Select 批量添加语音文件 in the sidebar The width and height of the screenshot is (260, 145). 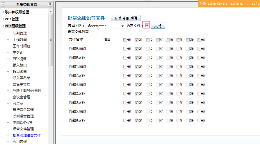click(27, 135)
